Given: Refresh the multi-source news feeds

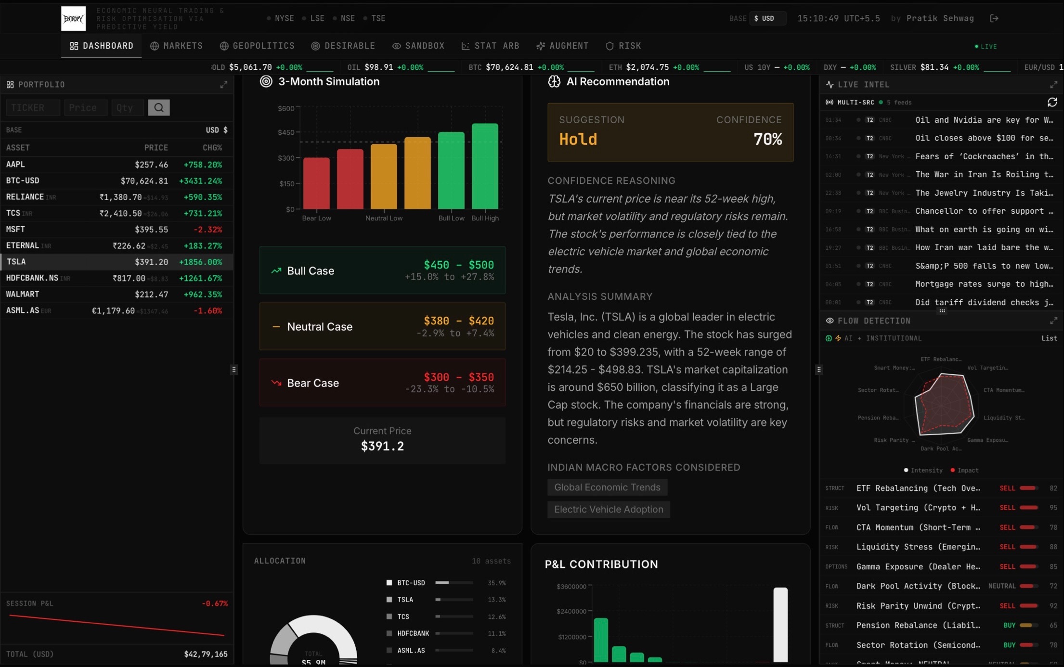Looking at the screenshot, I should pyautogui.click(x=1052, y=103).
